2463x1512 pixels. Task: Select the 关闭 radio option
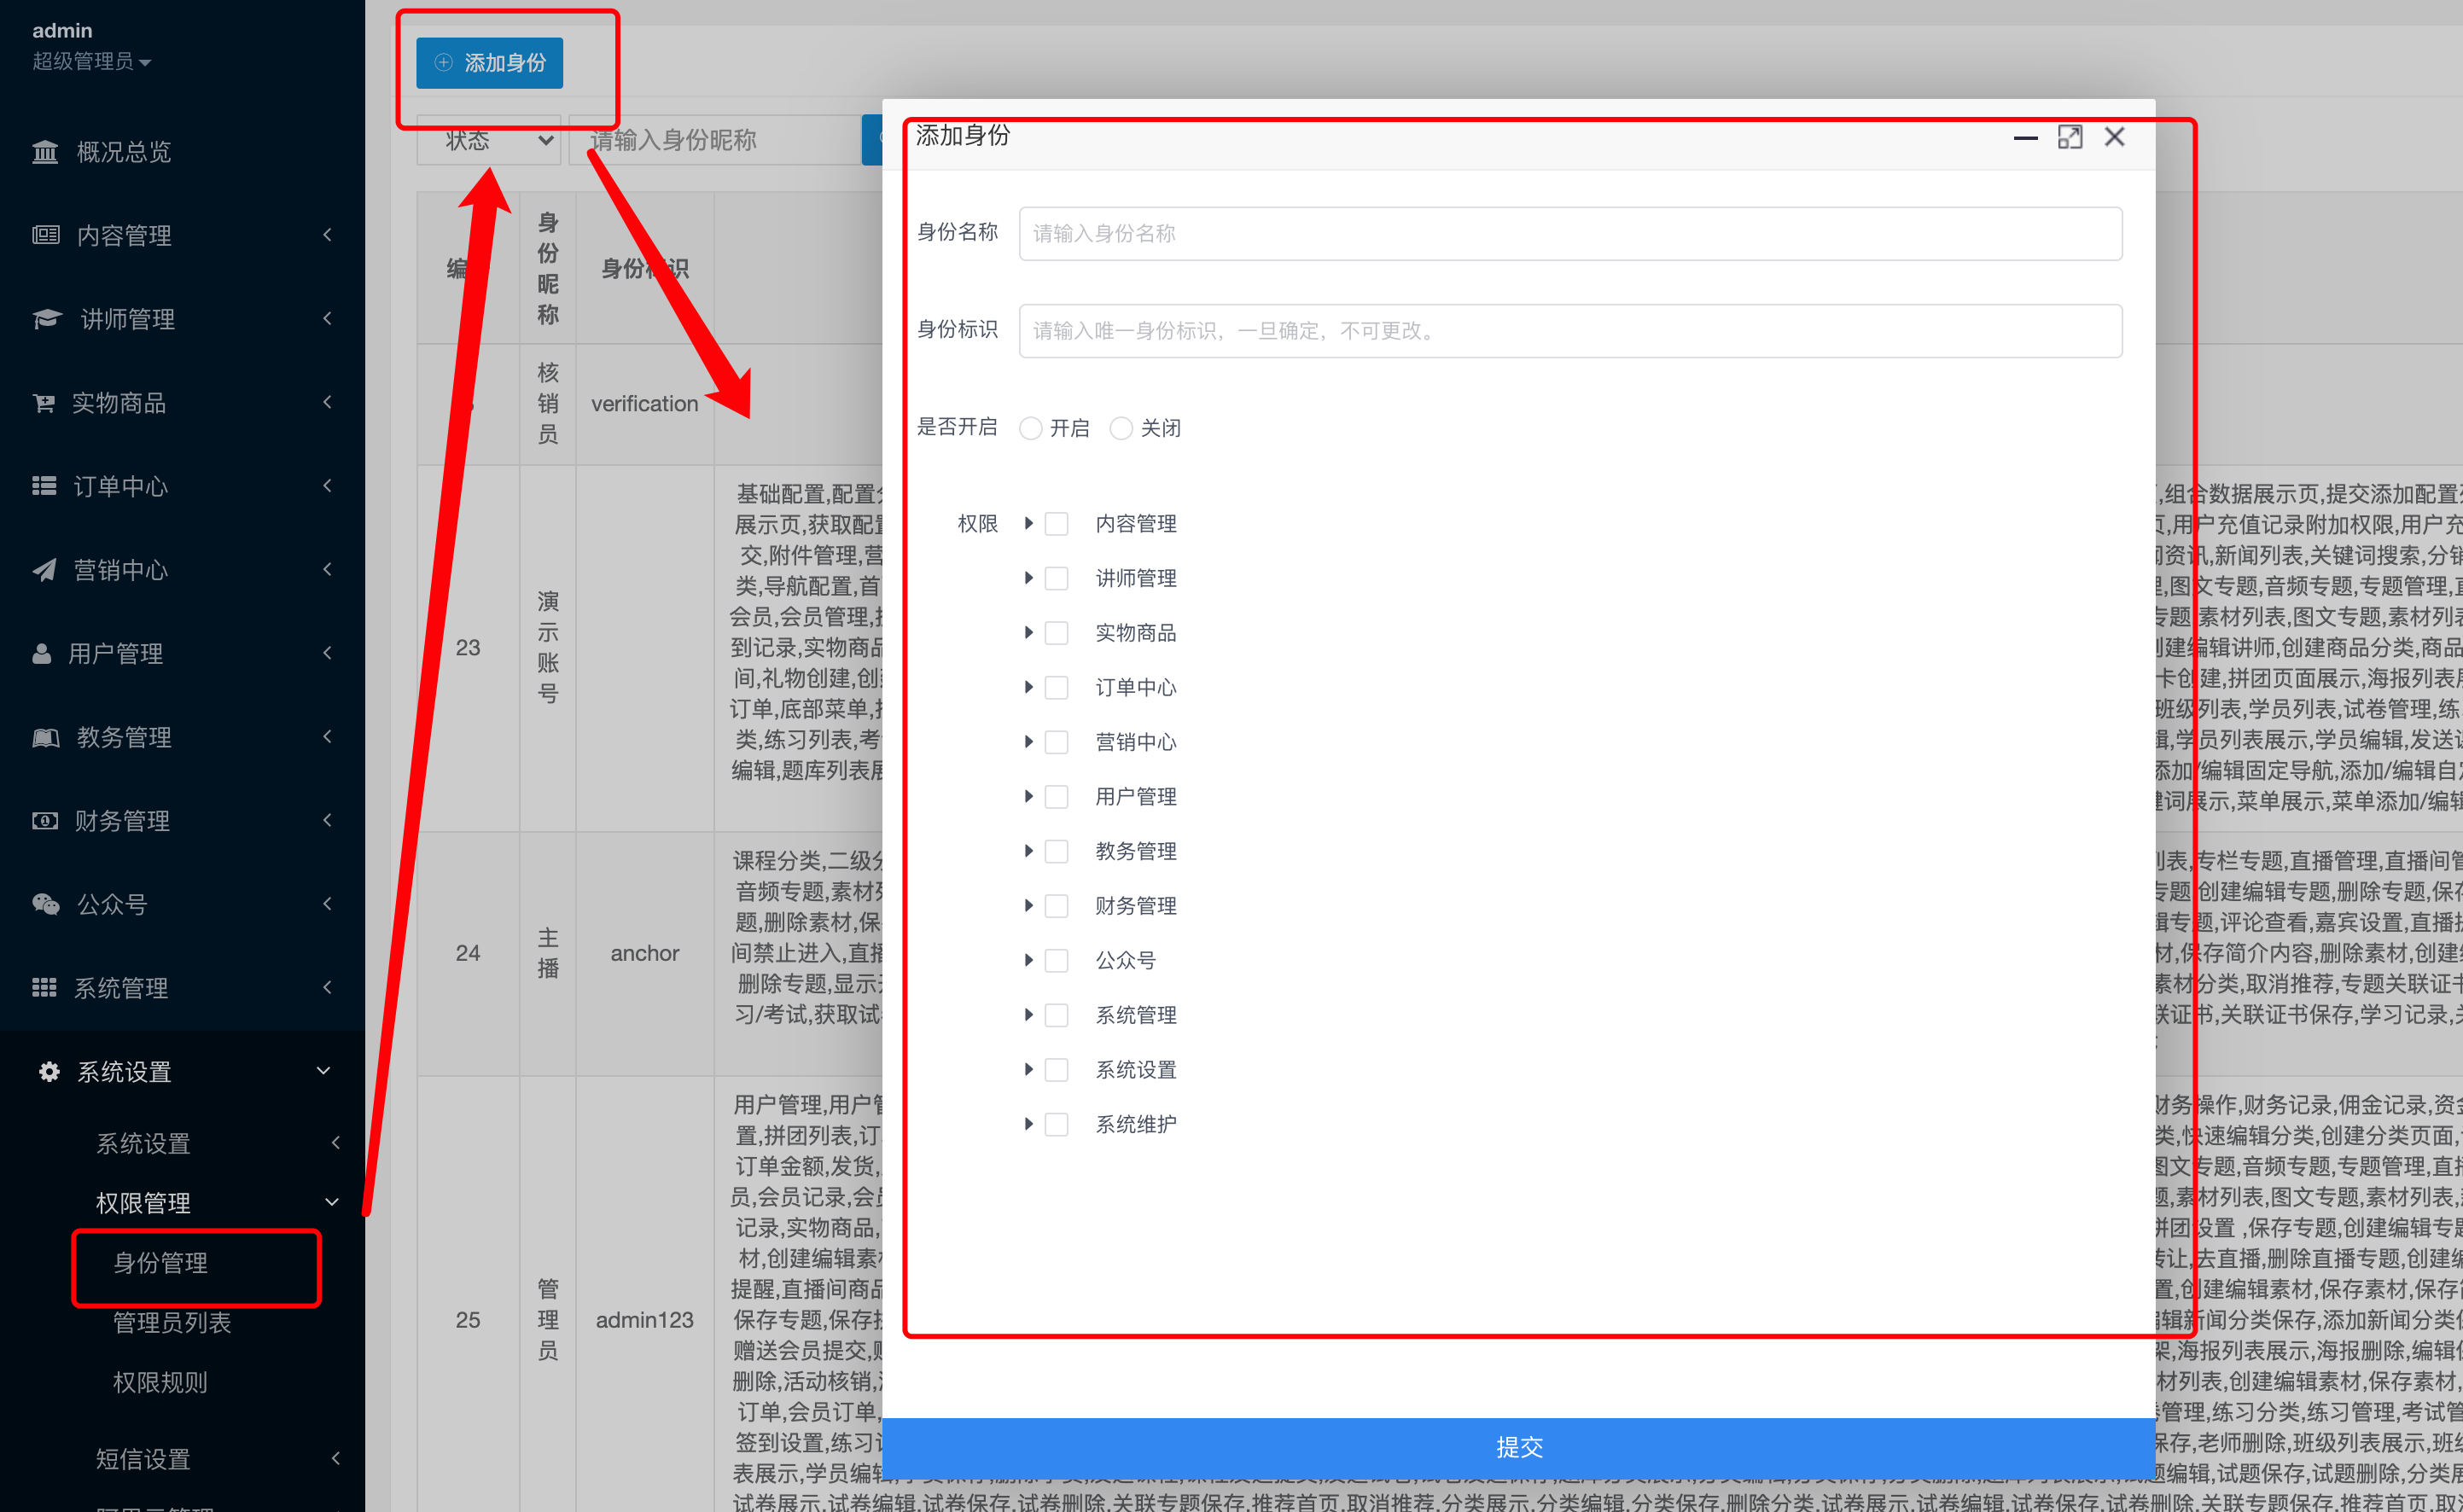pyautogui.click(x=1121, y=428)
